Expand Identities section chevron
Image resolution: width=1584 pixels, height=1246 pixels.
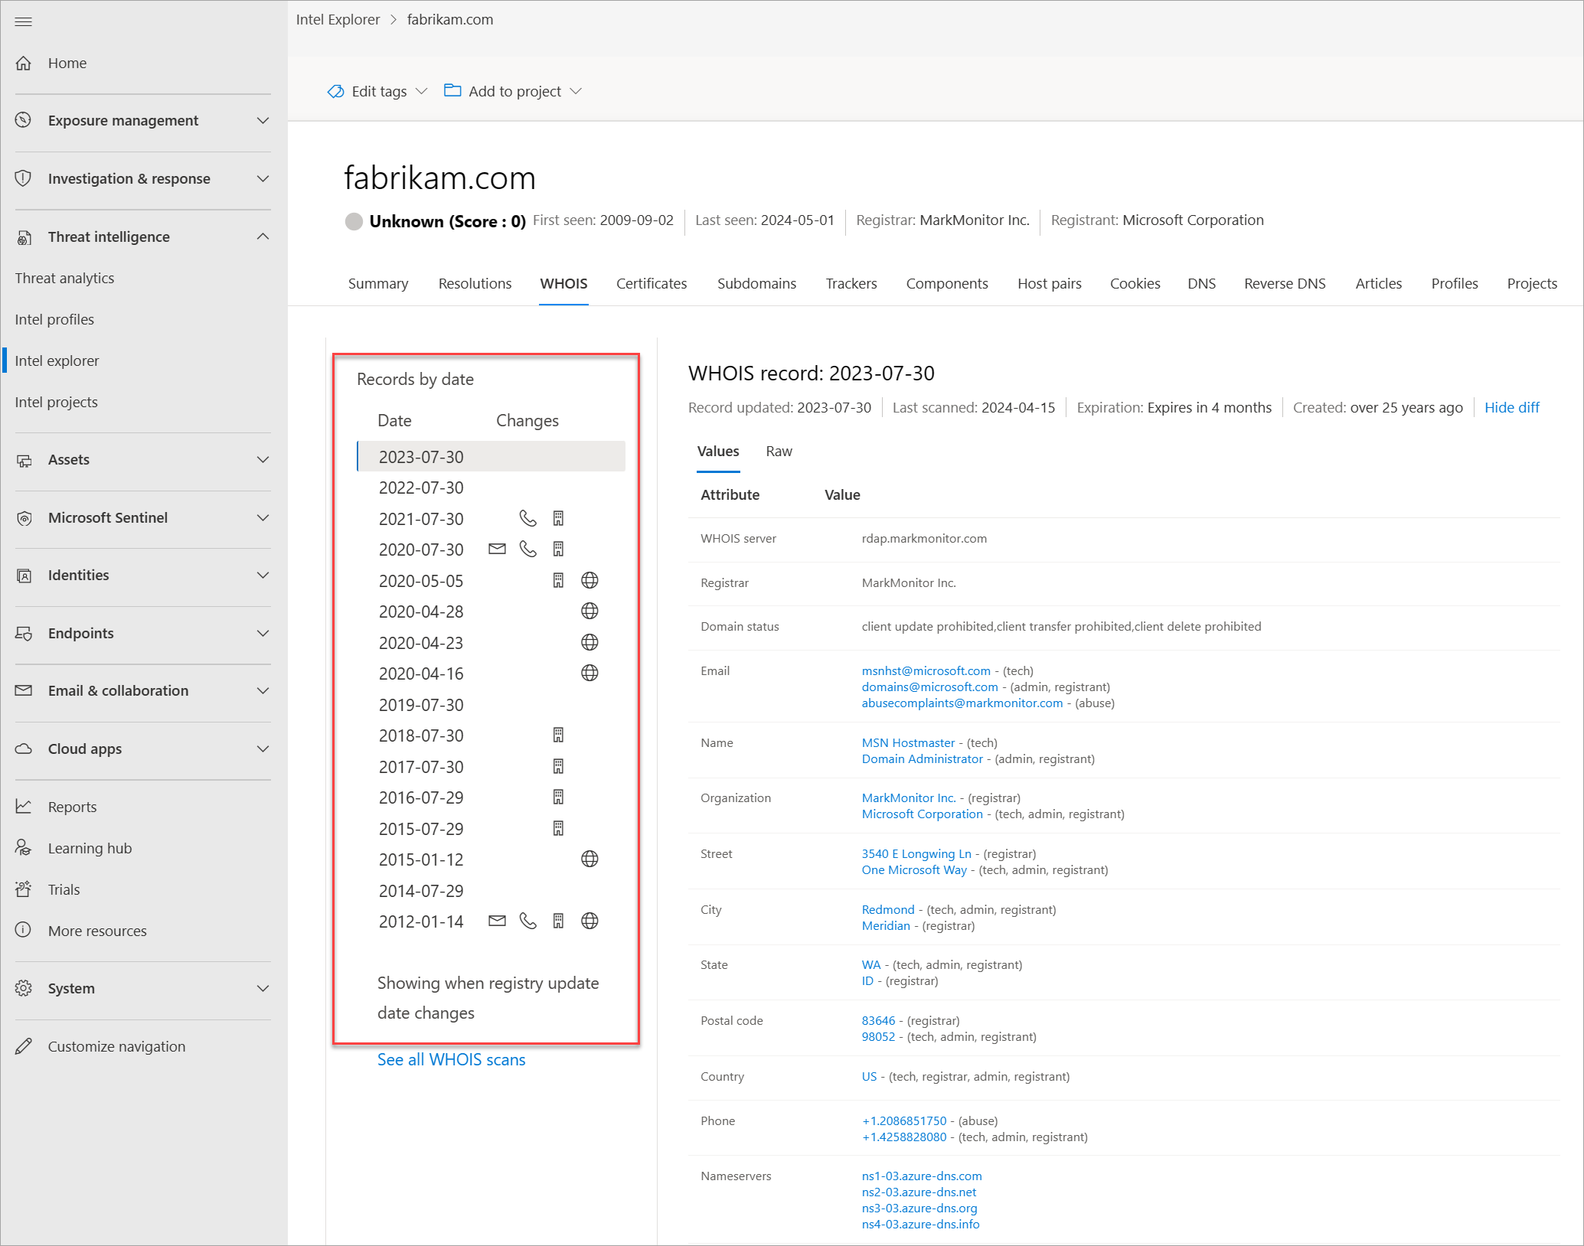[x=263, y=576]
